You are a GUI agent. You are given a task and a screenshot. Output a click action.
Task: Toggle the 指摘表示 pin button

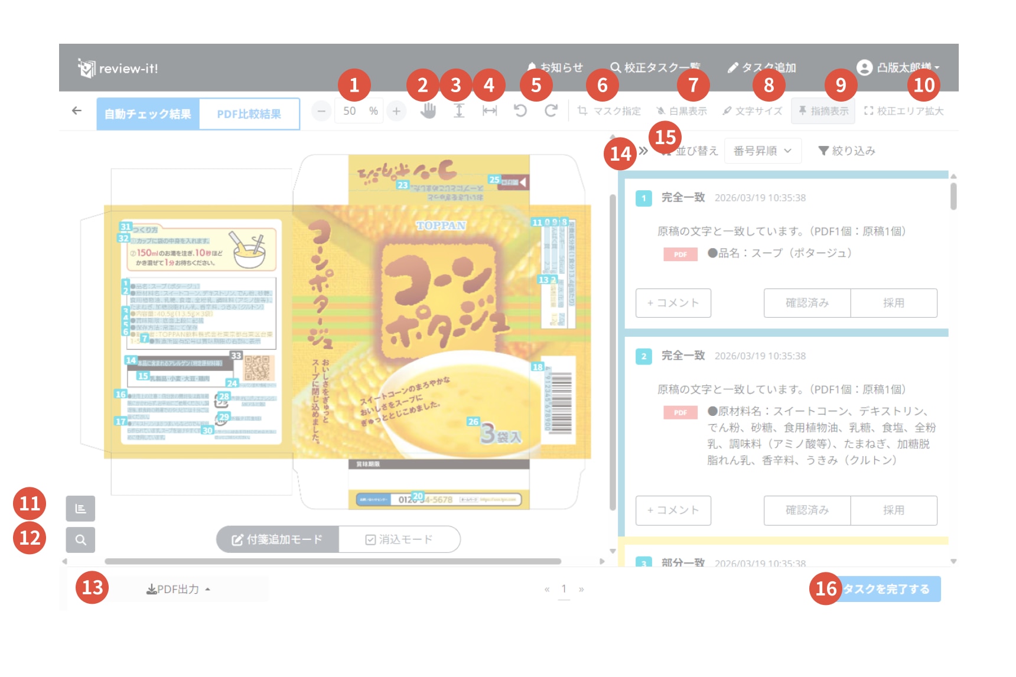823,111
